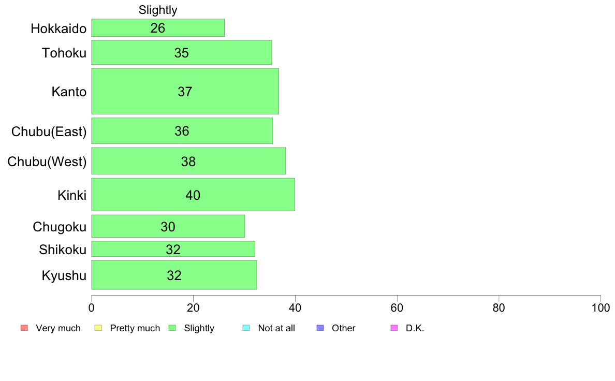The width and height of the screenshot is (615, 381).
Task: Click the yellow Pretty much legend swatch
Action: click(x=98, y=328)
